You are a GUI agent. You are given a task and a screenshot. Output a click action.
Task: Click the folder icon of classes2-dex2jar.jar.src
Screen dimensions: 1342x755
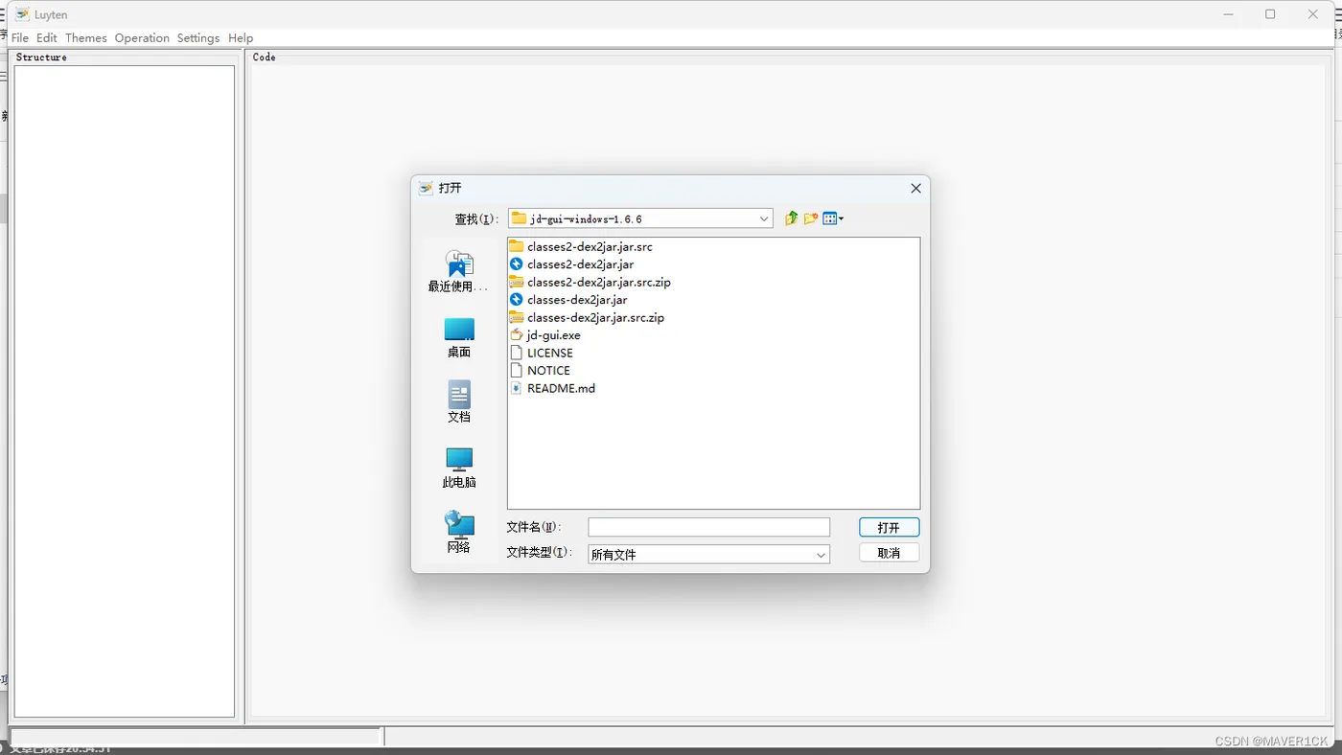[x=517, y=246]
